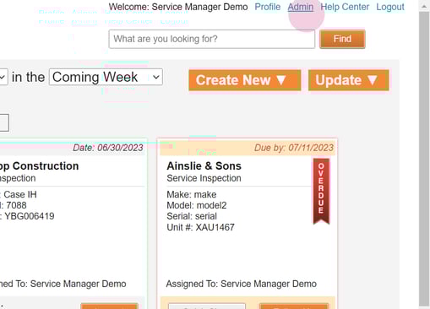Select the Ainslie & Sons card title
The height and width of the screenshot is (309, 430).
point(204,166)
